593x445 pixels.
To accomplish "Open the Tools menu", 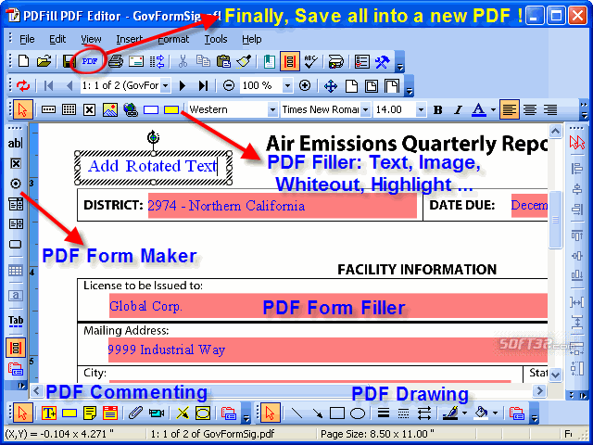I will click(x=216, y=39).
